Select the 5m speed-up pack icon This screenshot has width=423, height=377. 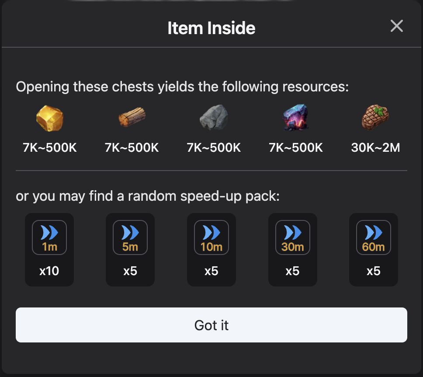click(x=130, y=237)
